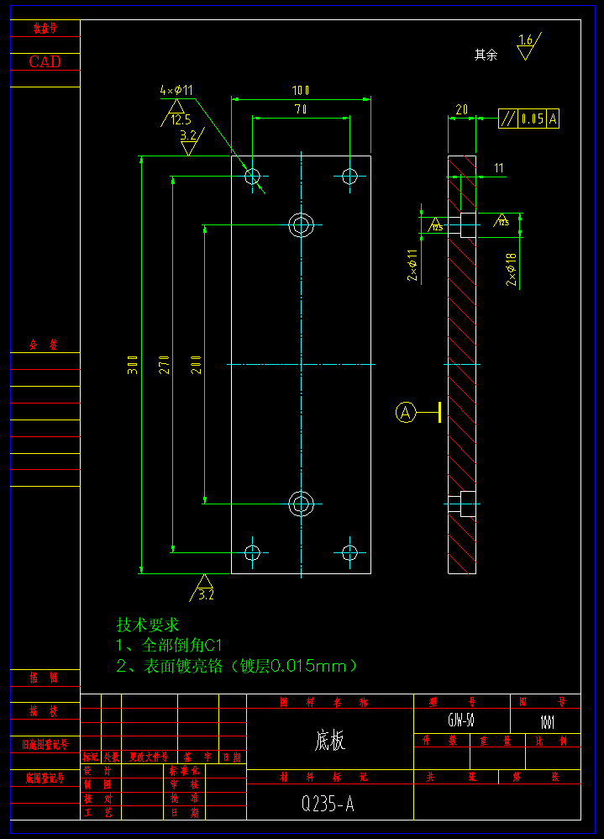Click the "11" counterbore depth dimension

499,168
